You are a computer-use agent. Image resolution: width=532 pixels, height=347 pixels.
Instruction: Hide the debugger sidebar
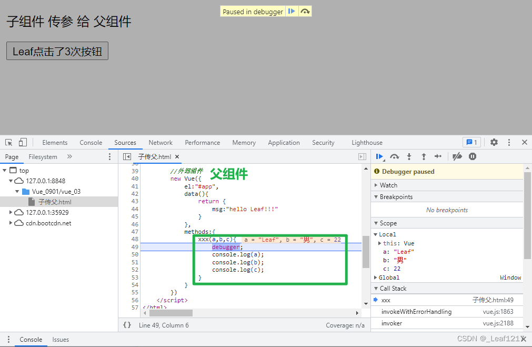click(363, 156)
